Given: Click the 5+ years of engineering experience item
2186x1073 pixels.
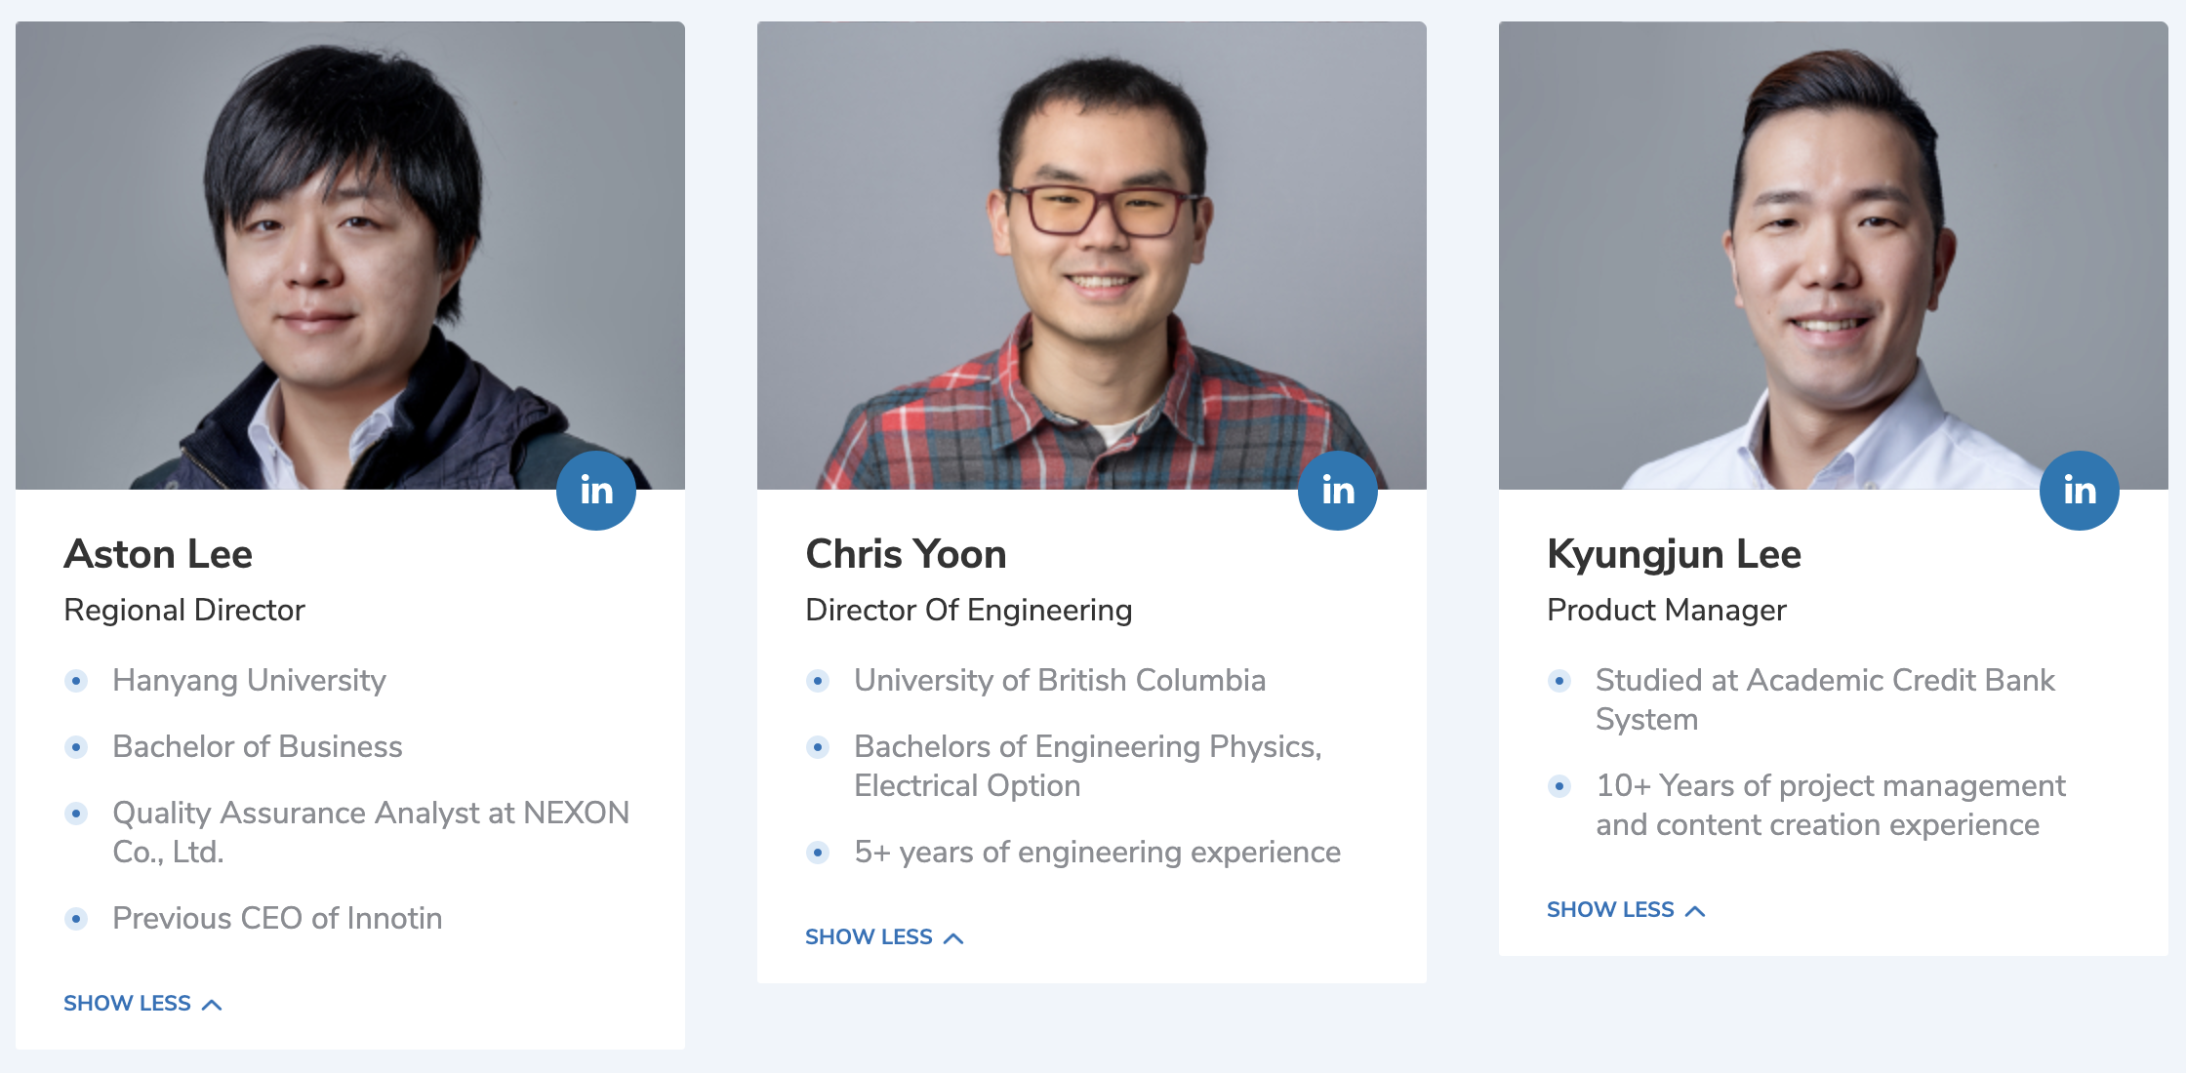Looking at the screenshot, I should [1097, 852].
